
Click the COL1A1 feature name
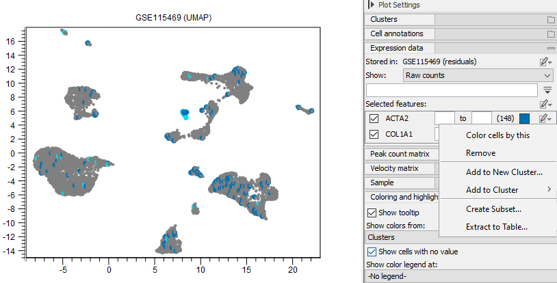pyautogui.click(x=398, y=134)
